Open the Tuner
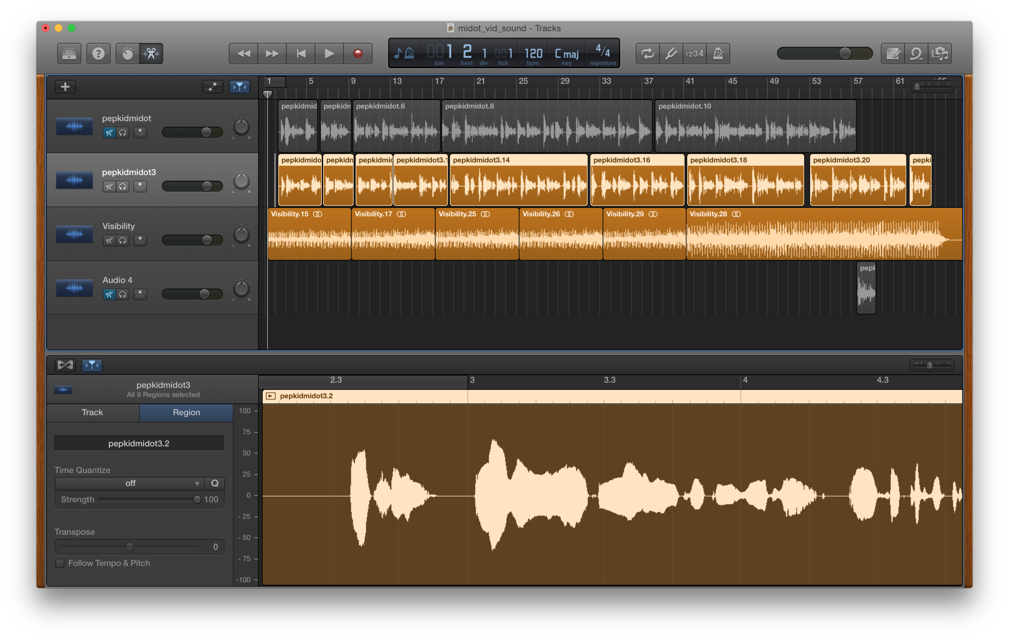This screenshot has width=1009, height=640. (x=671, y=54)
